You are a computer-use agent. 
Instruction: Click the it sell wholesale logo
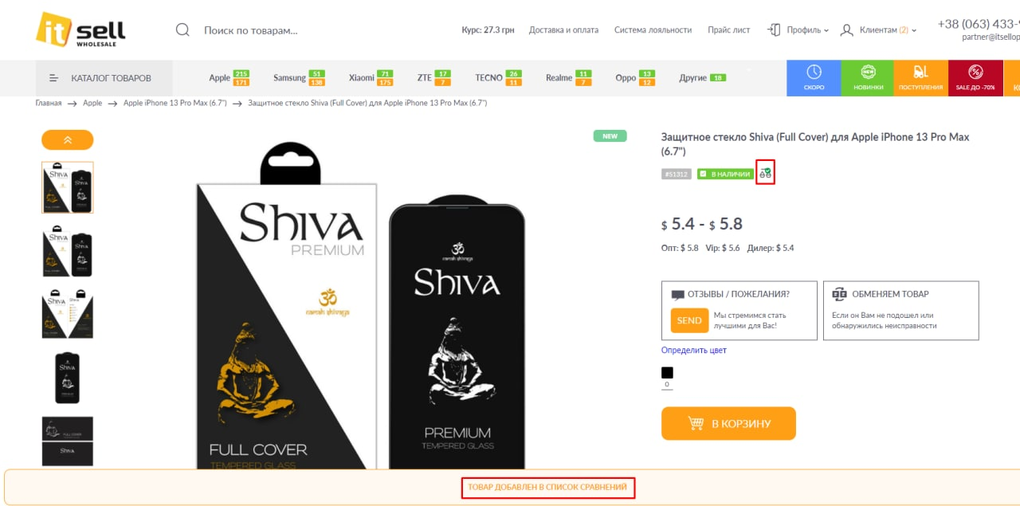click(x=80, y=30)
